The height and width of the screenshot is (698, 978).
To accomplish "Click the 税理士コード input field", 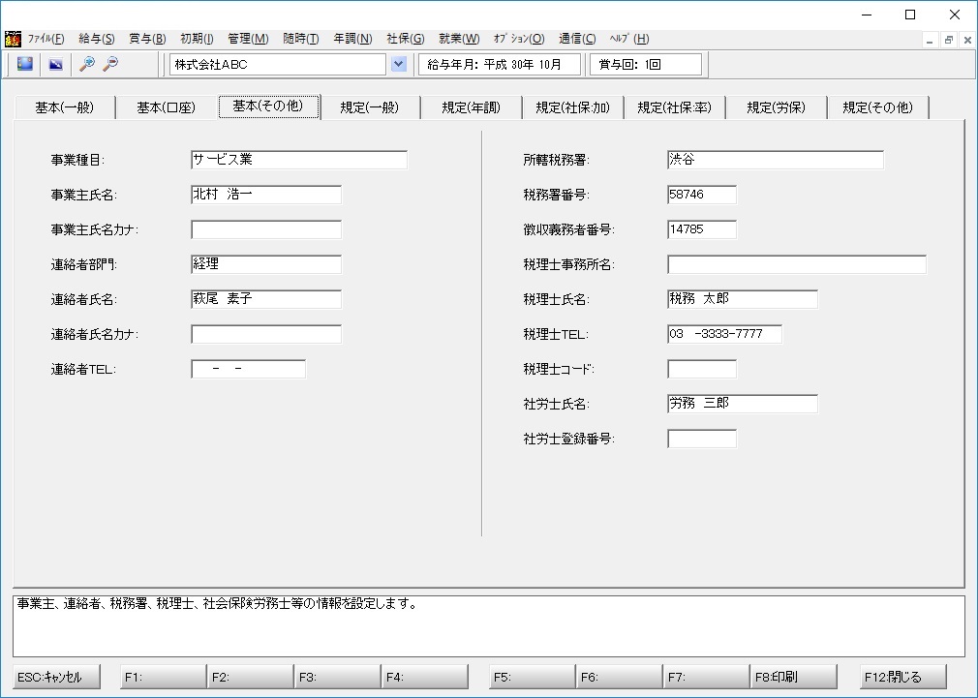I will pos(702,369).
